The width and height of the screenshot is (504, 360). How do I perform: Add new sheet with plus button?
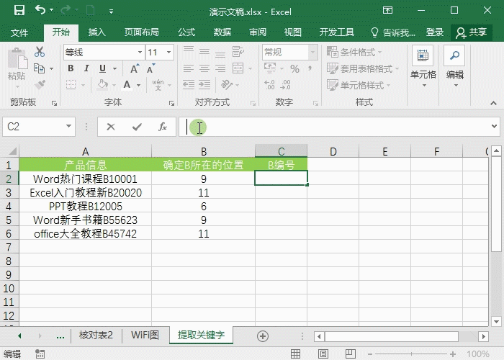click(x=263, y=336)
